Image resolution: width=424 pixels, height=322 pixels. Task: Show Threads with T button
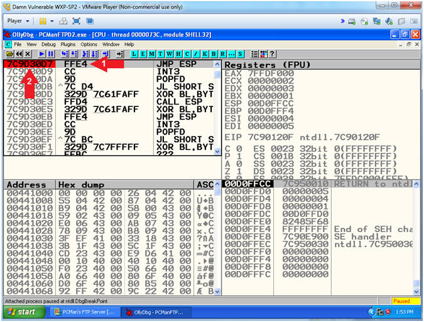[161, 54]
